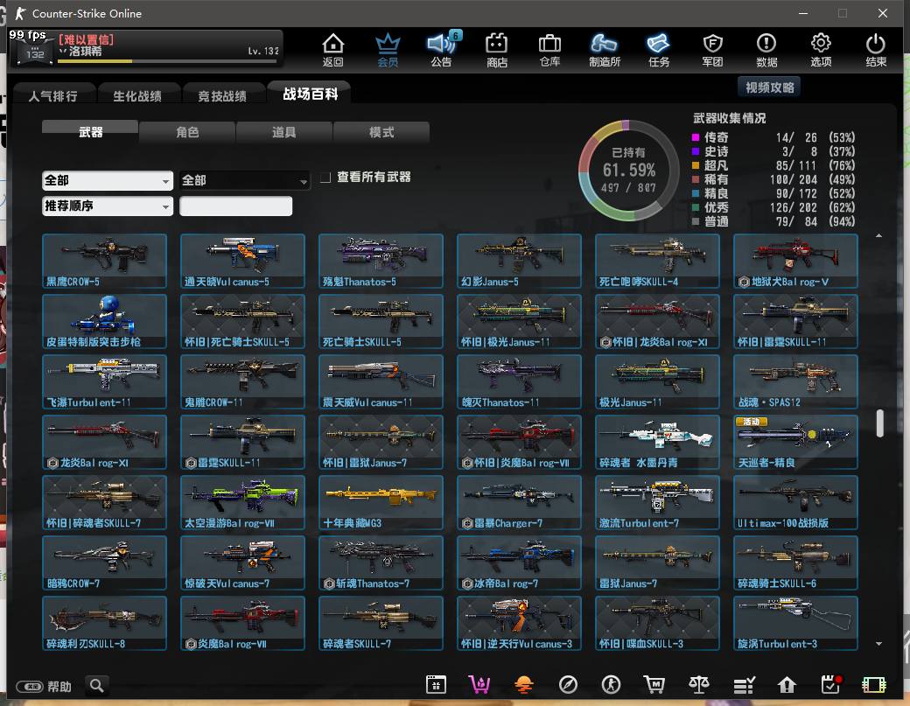Viewport: 910px width, 706px height.
Task: Click the colorful film strip icon
Action: pos(874,685)
